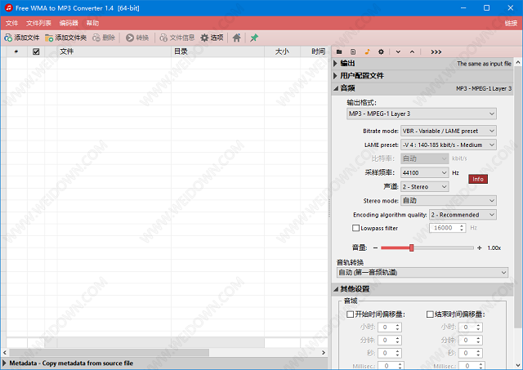Click the Add Folder (添加文件夹) toolbar icon
The image size is (523, 370).
pos(49,38)
